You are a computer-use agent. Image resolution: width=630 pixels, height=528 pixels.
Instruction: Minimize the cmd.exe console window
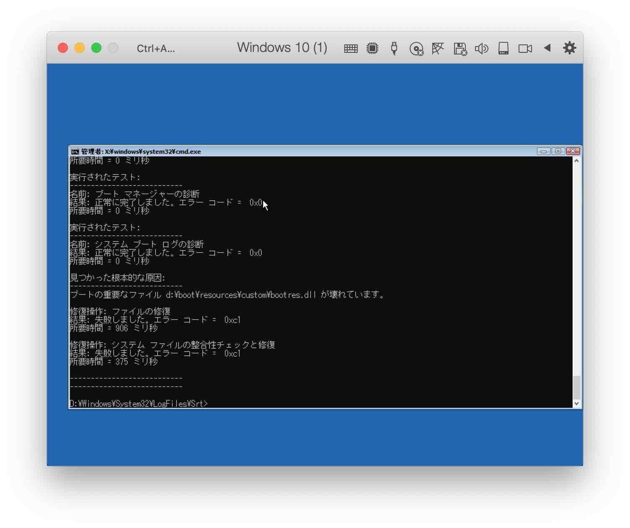click(x=543, y=151)
